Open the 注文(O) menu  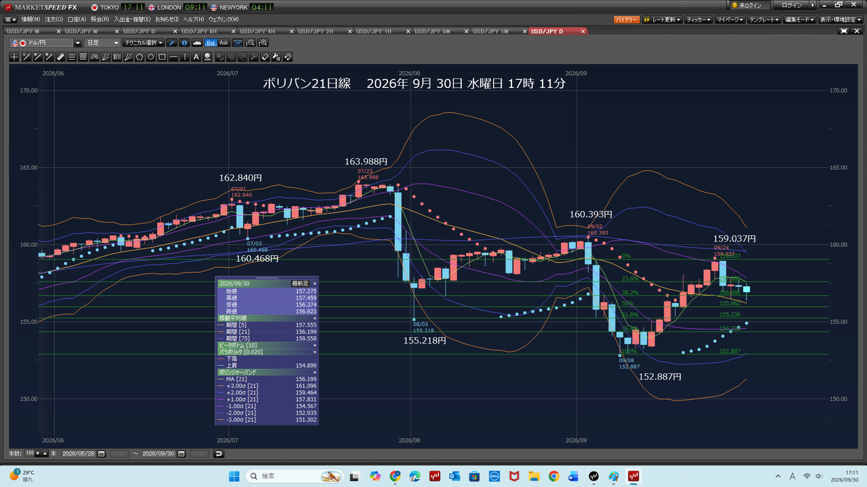tap(54, 20)
